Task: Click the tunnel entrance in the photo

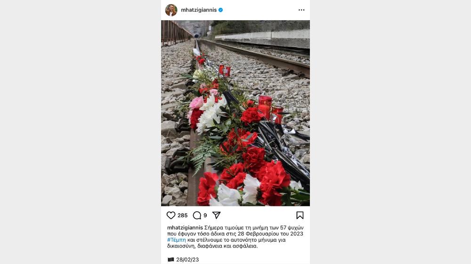Action: (196, 35)
